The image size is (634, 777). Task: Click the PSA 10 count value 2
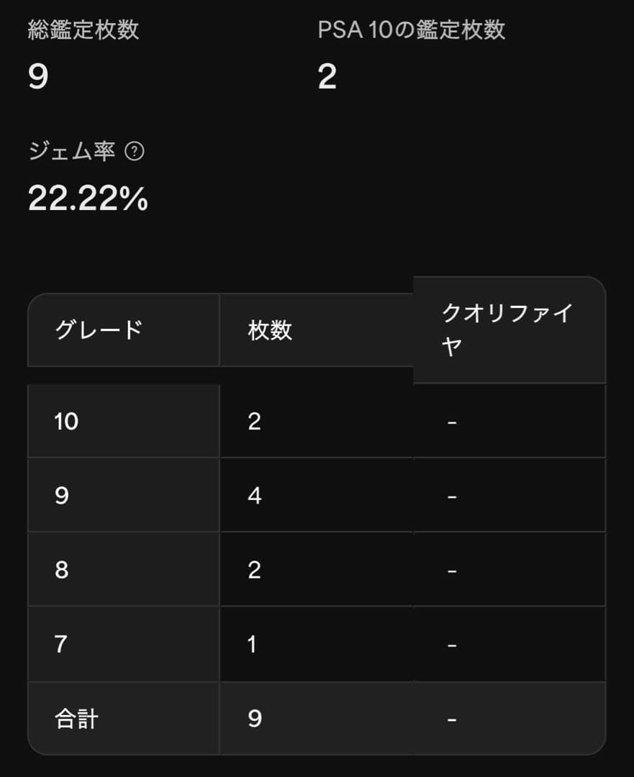tap(327, 75)
